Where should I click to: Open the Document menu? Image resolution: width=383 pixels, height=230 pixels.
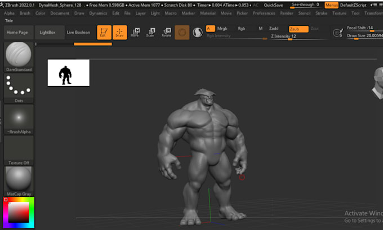click(60, 13)
